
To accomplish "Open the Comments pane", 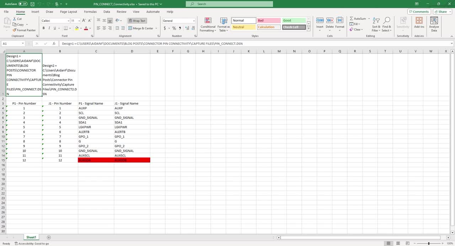I will (x=419, y=12).
